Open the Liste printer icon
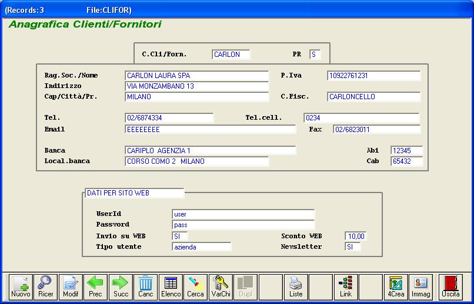The height and width of the screenshot is (304, 474). (296, 286)
